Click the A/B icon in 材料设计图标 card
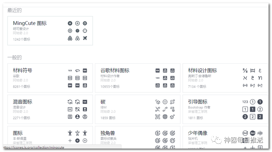The image size is (272, 152). click(x=245, y=71)
